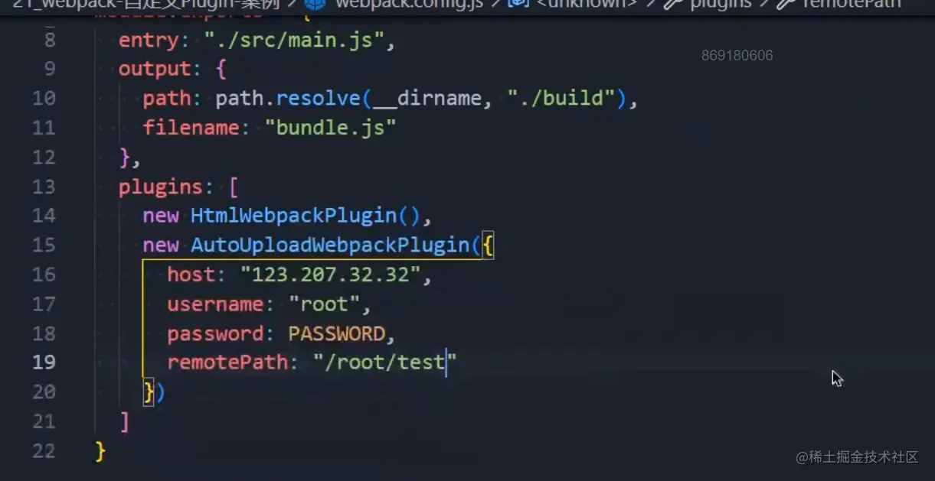Click the "./build" string
This screenshot has width=935, height=481.
tap(561, 98)
